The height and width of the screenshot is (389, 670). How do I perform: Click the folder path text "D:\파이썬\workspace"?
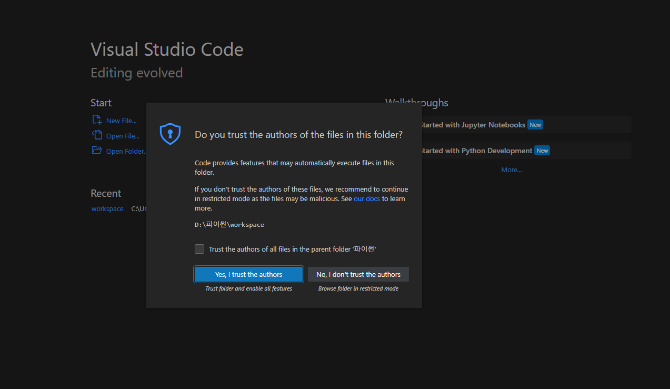click(229, 224)
